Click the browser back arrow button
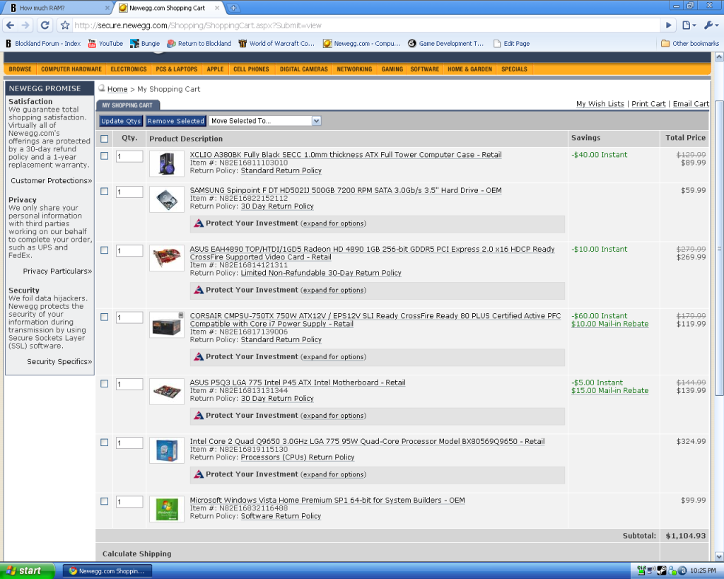Screen dimensions: 724x579 pyautogui.click(x=11, y=25)
